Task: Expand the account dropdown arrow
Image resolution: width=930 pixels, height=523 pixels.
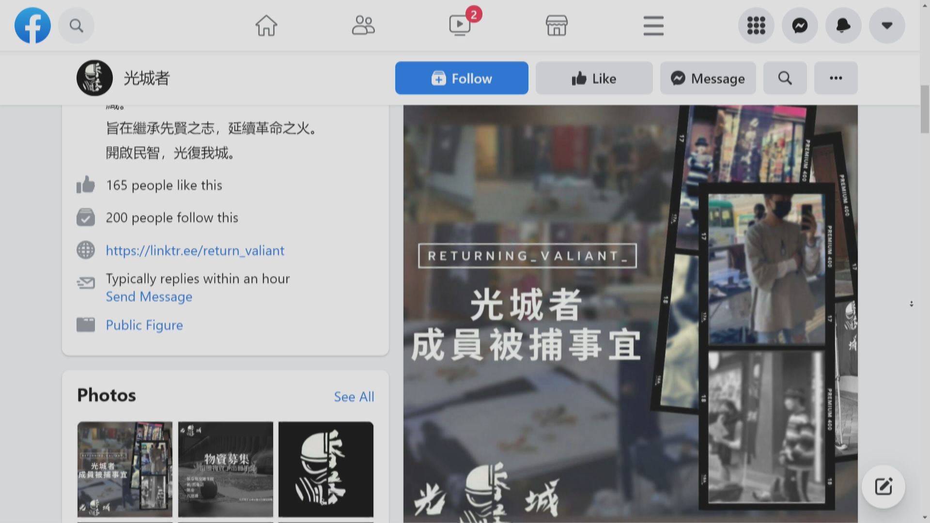Action: (887, 26)
